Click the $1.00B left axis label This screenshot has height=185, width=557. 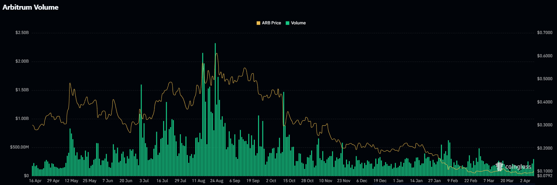tap(22, 119)
